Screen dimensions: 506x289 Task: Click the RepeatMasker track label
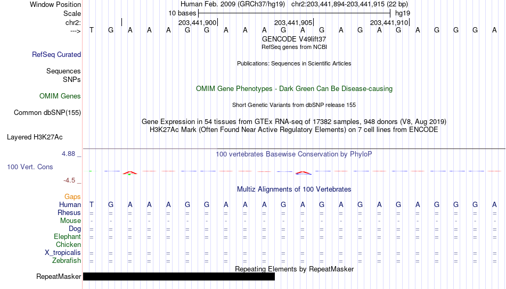click(59, 276)
